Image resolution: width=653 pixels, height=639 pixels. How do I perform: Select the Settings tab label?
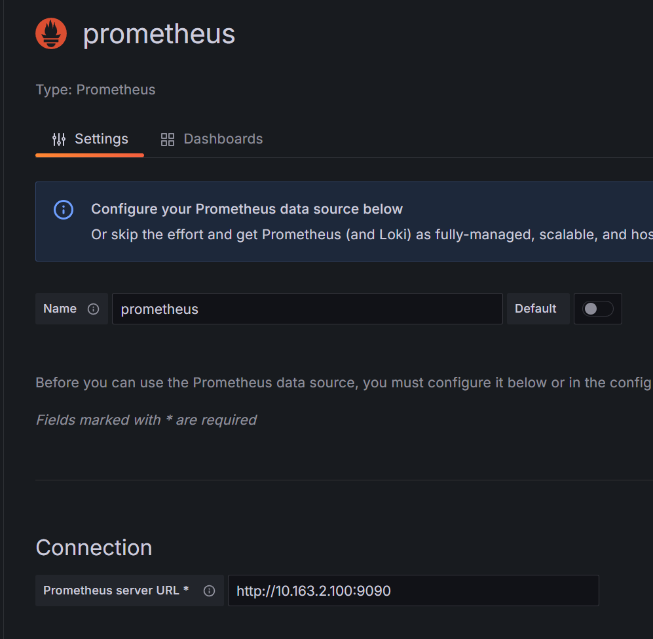point(101,139)
